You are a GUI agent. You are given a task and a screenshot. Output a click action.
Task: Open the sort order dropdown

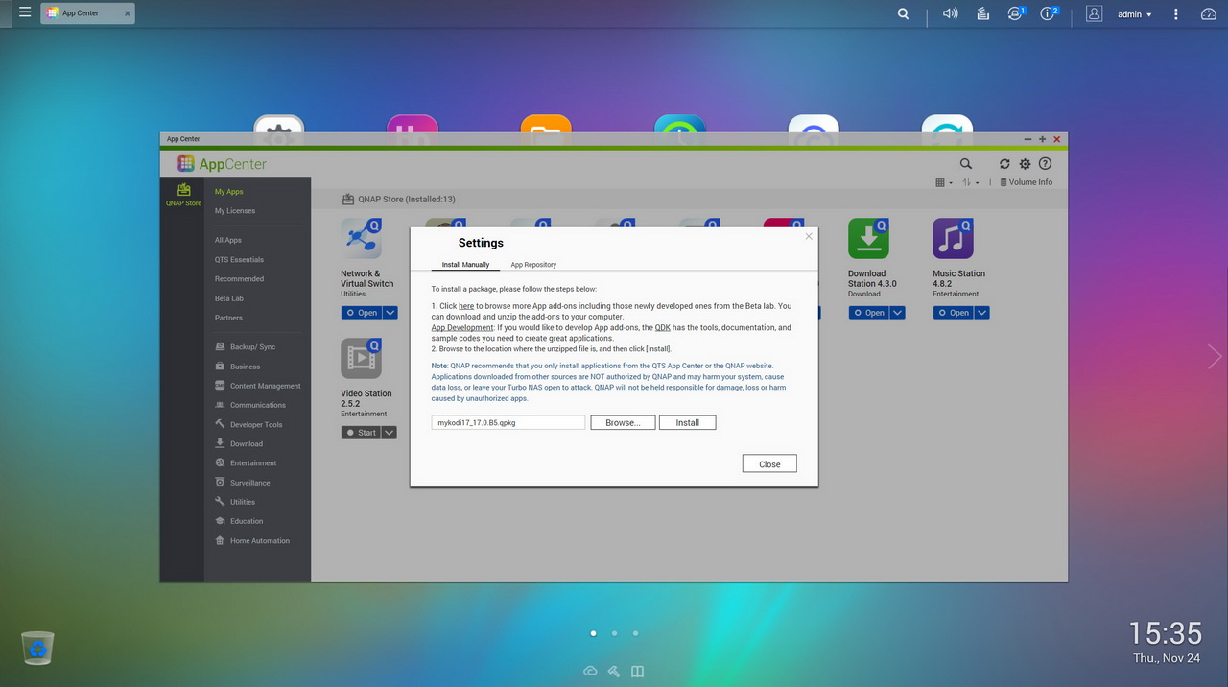(x=971, y=182)
